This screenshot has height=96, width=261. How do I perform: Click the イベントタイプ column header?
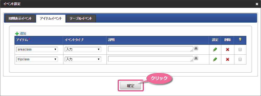coord(85,40)
